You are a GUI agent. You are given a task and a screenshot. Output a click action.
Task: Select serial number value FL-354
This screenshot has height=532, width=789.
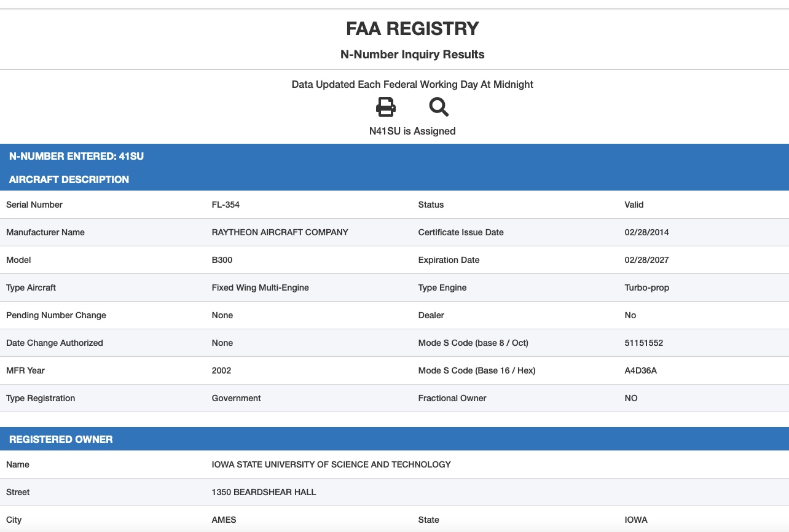point(226,205)
